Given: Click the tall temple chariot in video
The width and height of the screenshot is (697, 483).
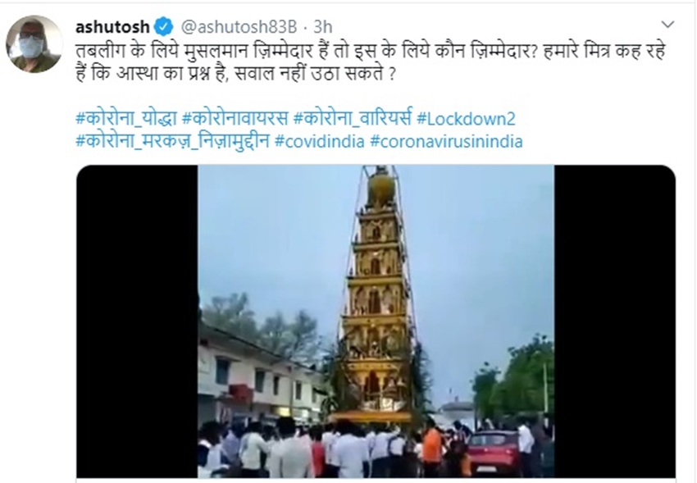Looking at the screenshot, I should pyautogui.click(x=376, y=294).
